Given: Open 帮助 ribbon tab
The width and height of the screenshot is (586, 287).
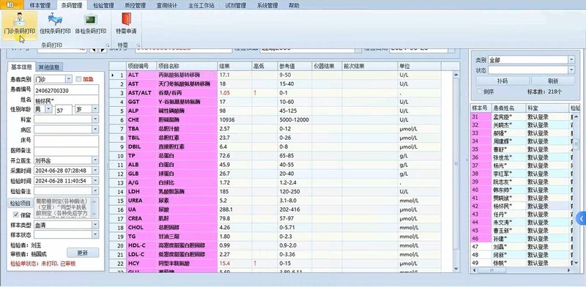Looking at the screenshot, I should (294, 6).
